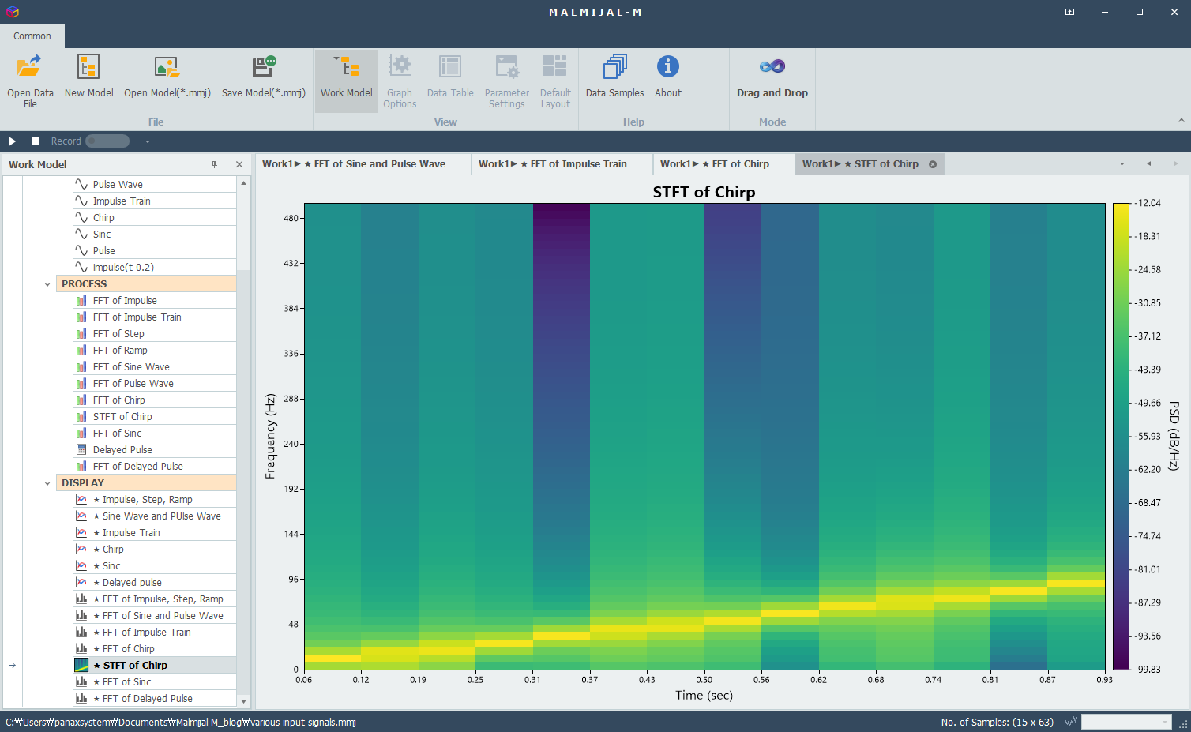Close the Work Model panel
Viewport: 1191px width, 732px height.
[x=239, y=164]
